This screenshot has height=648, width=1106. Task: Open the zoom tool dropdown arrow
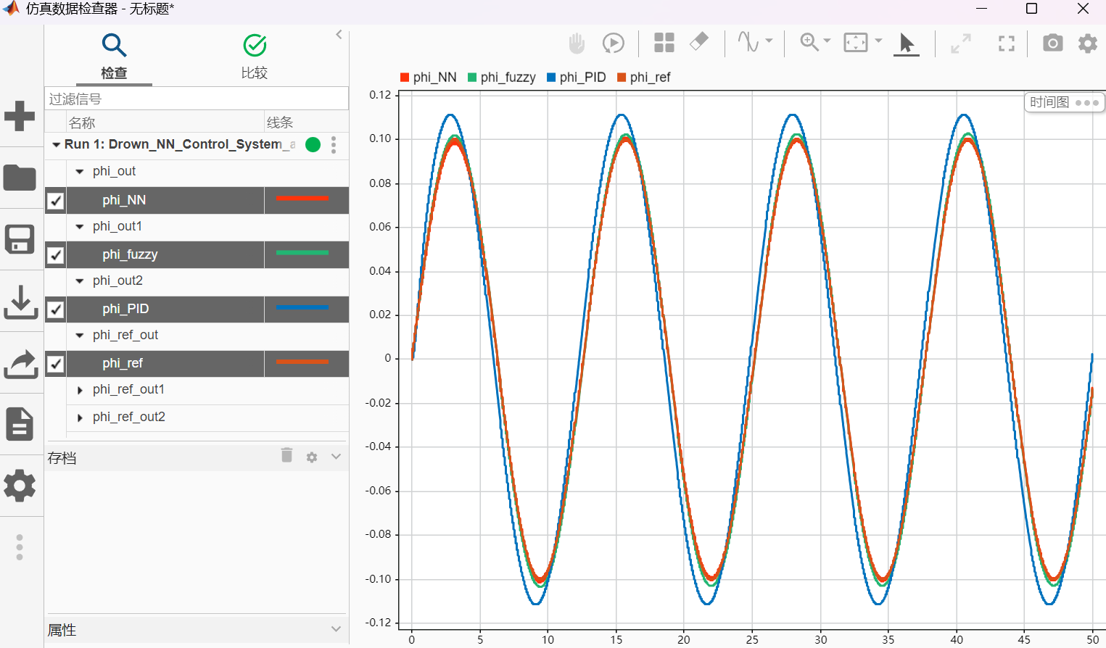click(x=827, y=41)
